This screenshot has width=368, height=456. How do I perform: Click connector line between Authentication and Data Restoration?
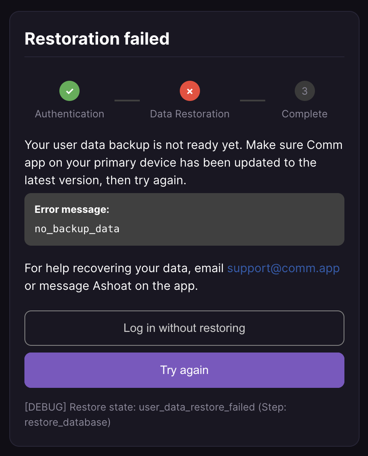pyautogui.click(x=127, y=101)
